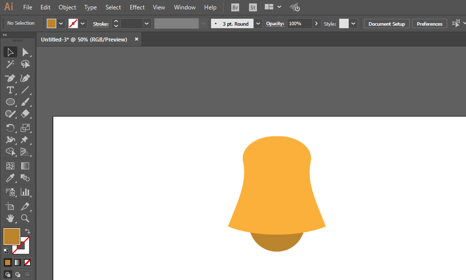Switch to Draw Inside mode
Viewport: 466px width, 280px height.
27,275
